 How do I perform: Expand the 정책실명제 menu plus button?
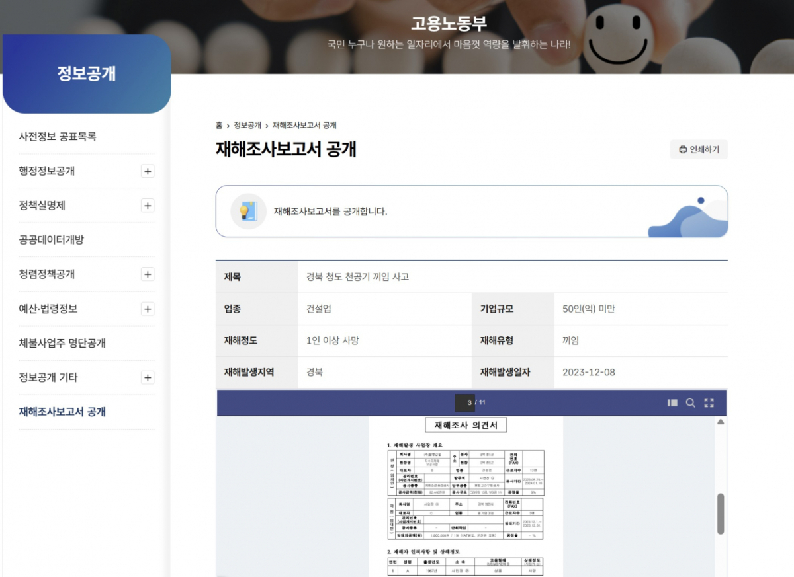point(148,206)
